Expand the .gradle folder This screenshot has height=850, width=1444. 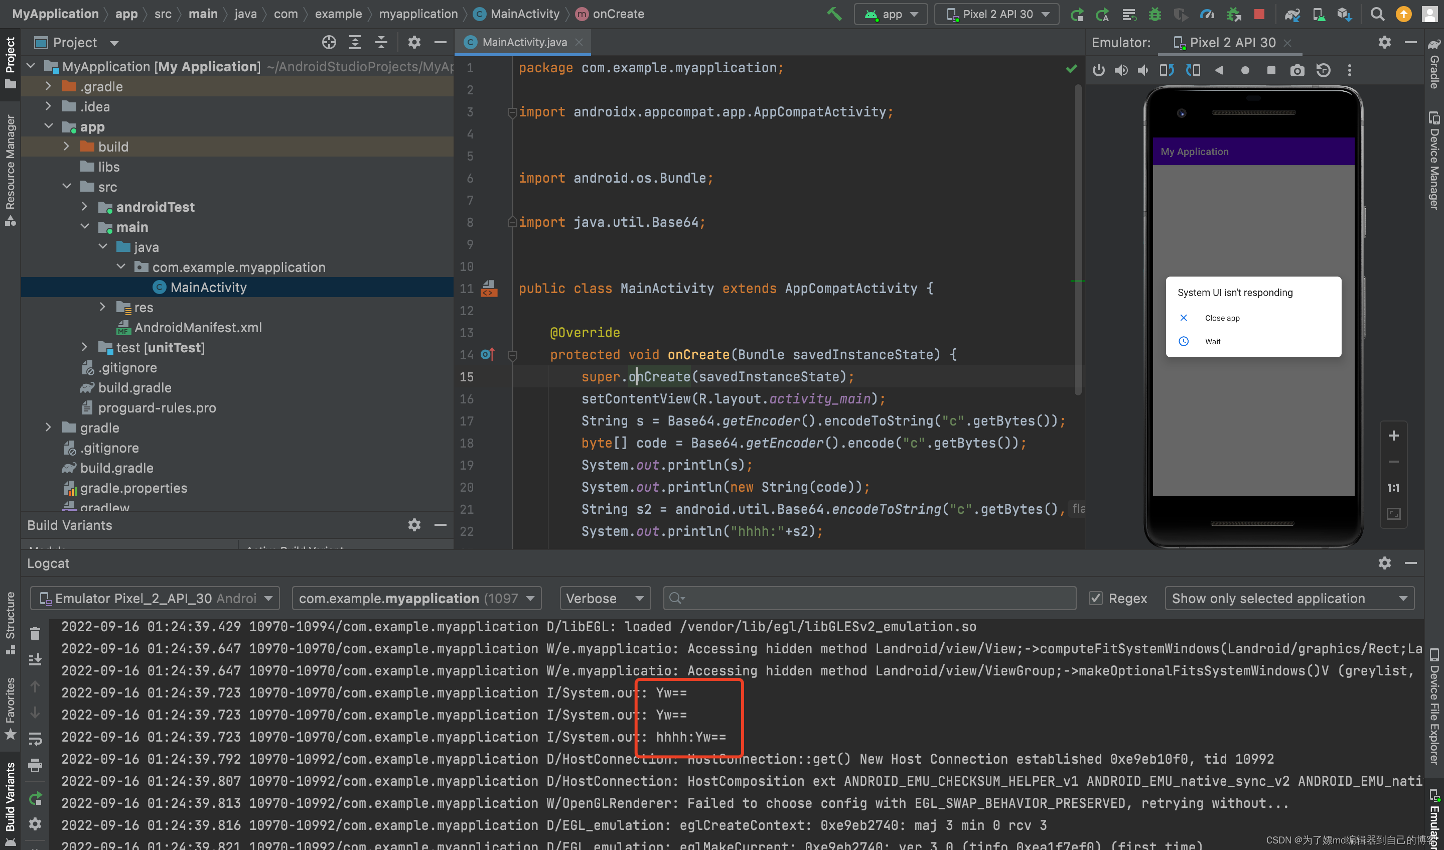coord(48,86)
